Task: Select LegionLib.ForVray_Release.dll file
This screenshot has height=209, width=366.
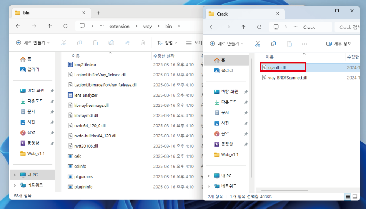Action: click(100, 75)
